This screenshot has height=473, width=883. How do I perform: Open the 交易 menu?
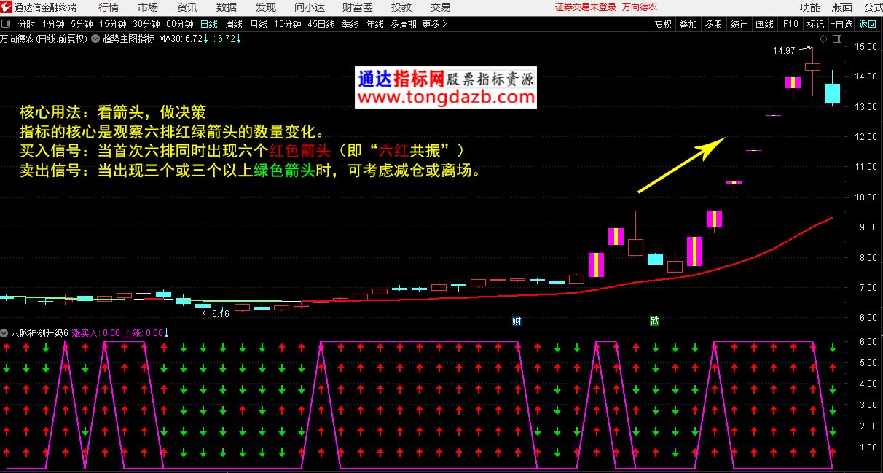pyautogui.click(x=440, y=7)
